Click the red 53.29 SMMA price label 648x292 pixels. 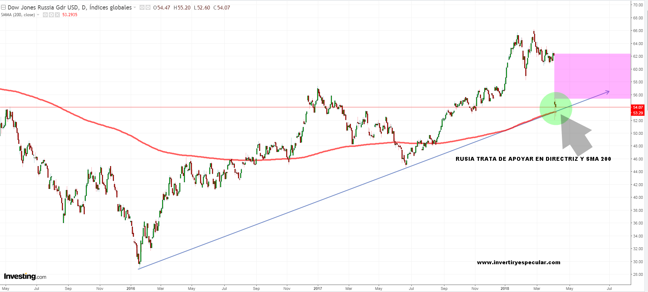pyautogui.click(x=638, y=113)
